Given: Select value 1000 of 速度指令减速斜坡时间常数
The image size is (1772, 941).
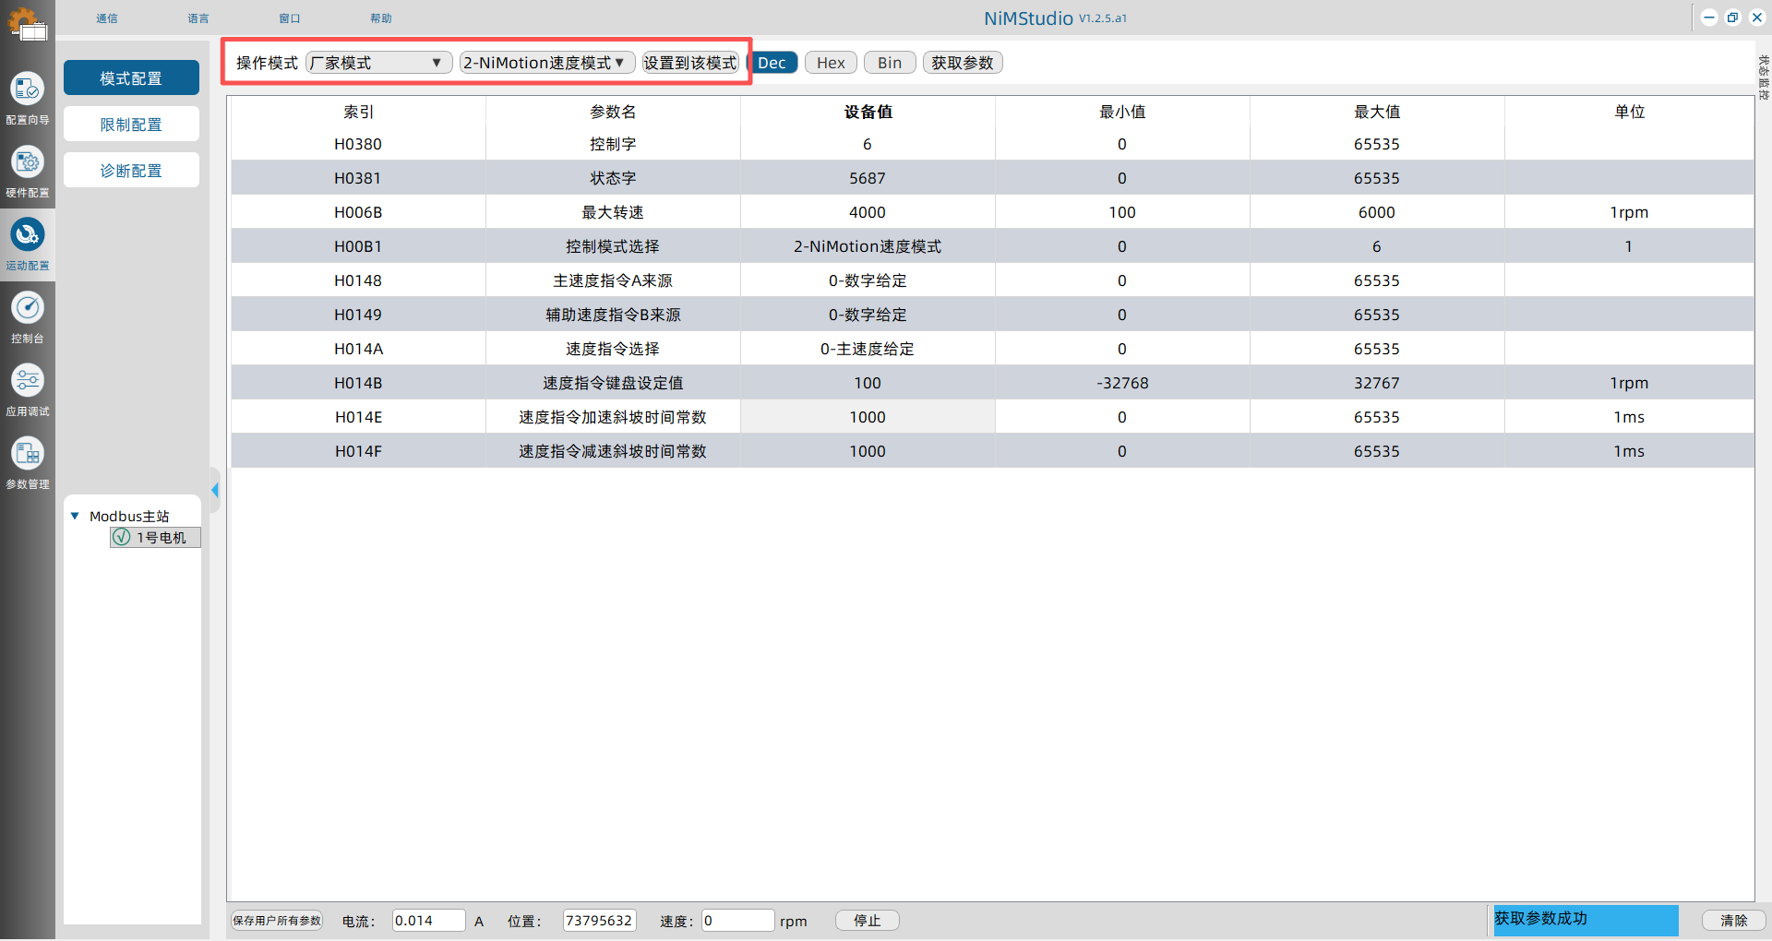Looking at the screenshot, I should (x=868, y=451).
